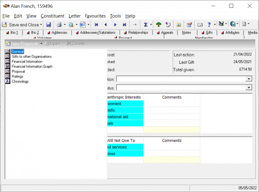Expand the Sigma summary dropdown arrow

(x=151, y=25)
